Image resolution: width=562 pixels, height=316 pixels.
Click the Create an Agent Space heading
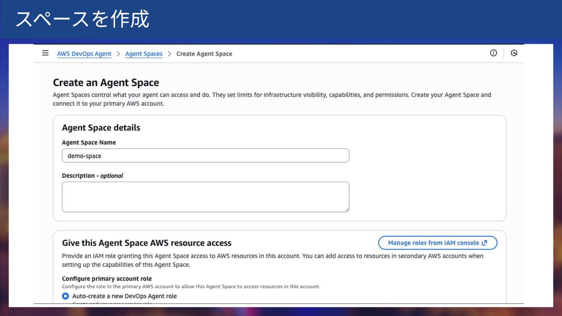click(x=106, y=83)
